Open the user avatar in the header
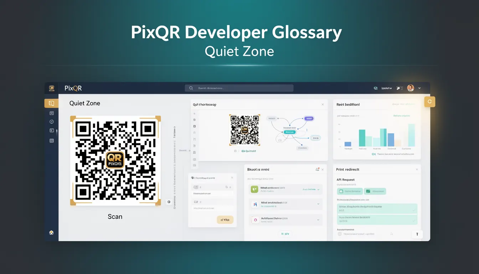479x274 pixels. pos(411,88)
